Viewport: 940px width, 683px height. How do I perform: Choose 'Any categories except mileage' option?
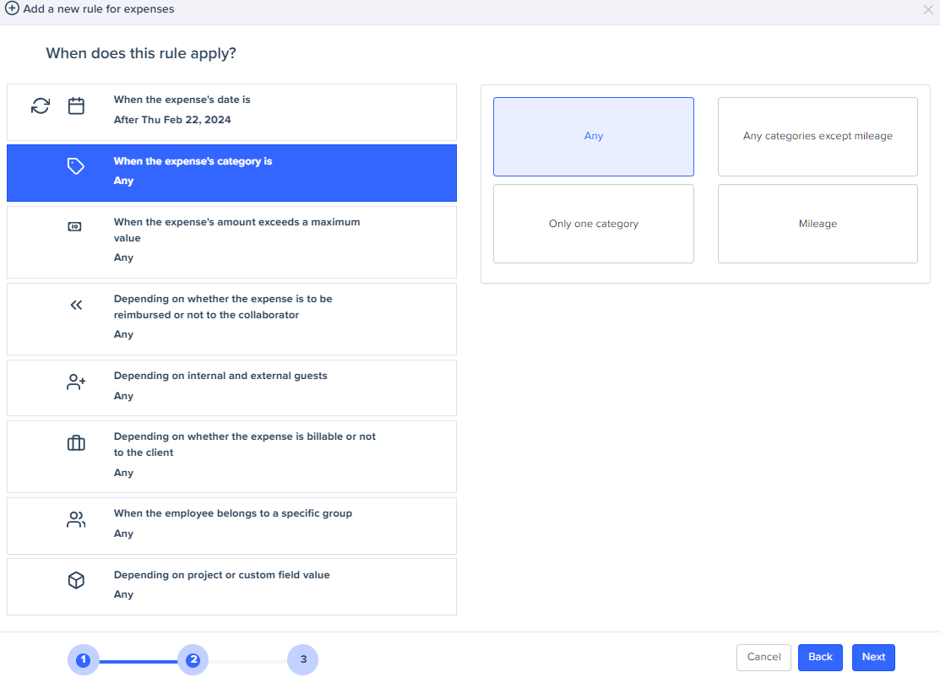818,137
